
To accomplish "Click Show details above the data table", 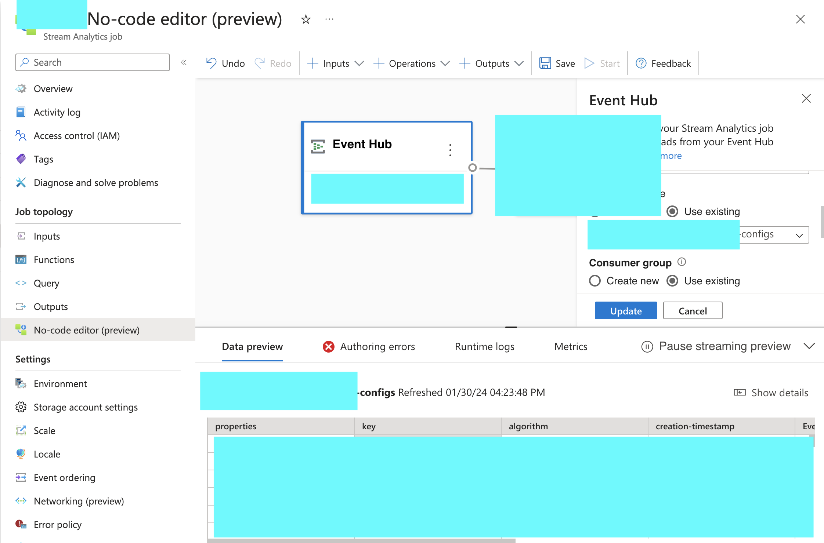I will click(771, 392).
